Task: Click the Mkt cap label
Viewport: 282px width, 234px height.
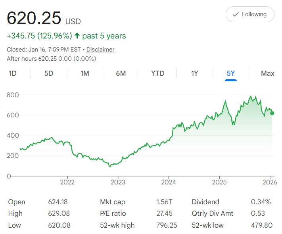Action: pos(113,202)
